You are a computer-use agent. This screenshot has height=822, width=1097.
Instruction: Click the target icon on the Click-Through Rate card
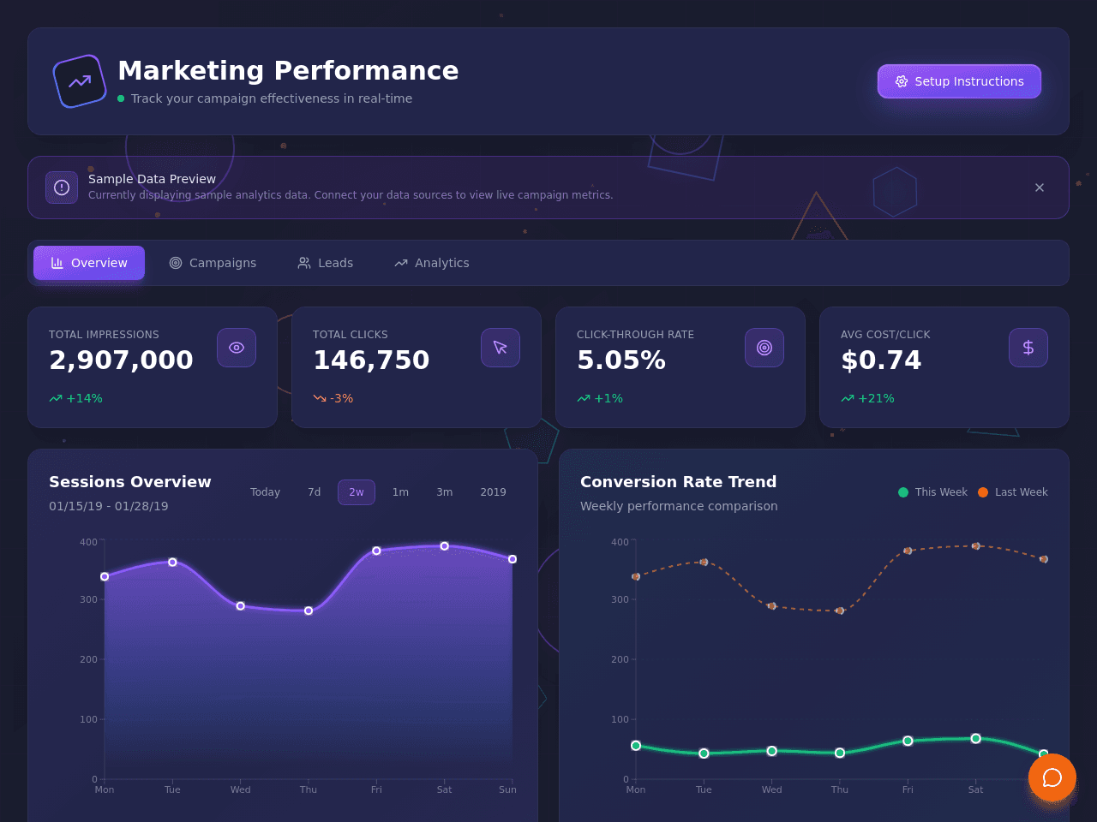pos(764,348)
